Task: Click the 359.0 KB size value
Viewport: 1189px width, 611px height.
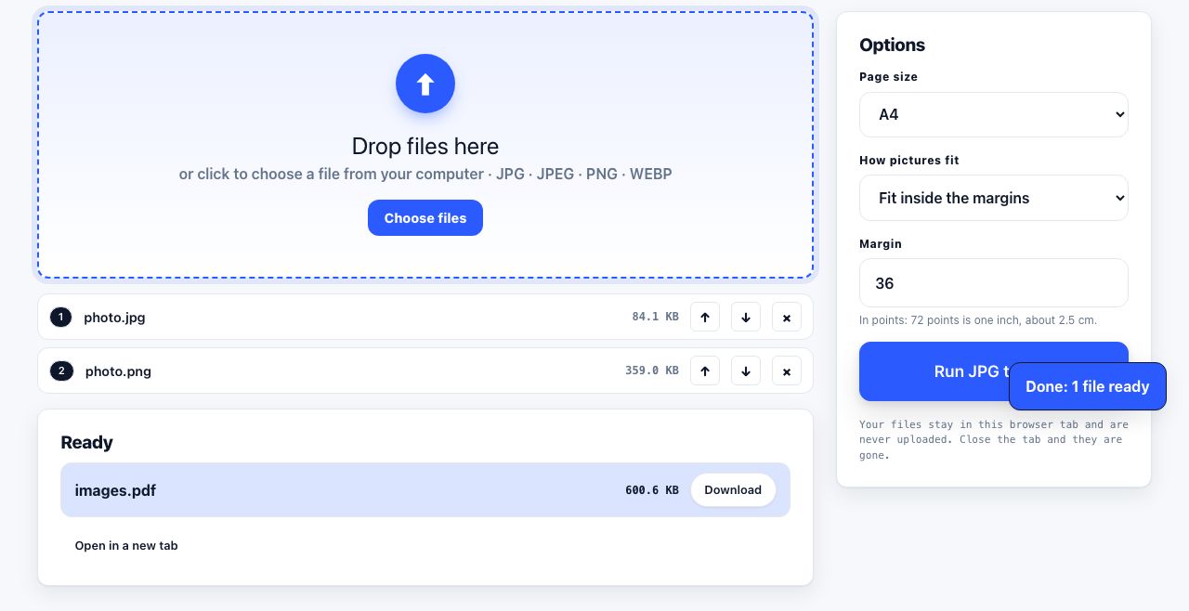Action: click(652, 370)
